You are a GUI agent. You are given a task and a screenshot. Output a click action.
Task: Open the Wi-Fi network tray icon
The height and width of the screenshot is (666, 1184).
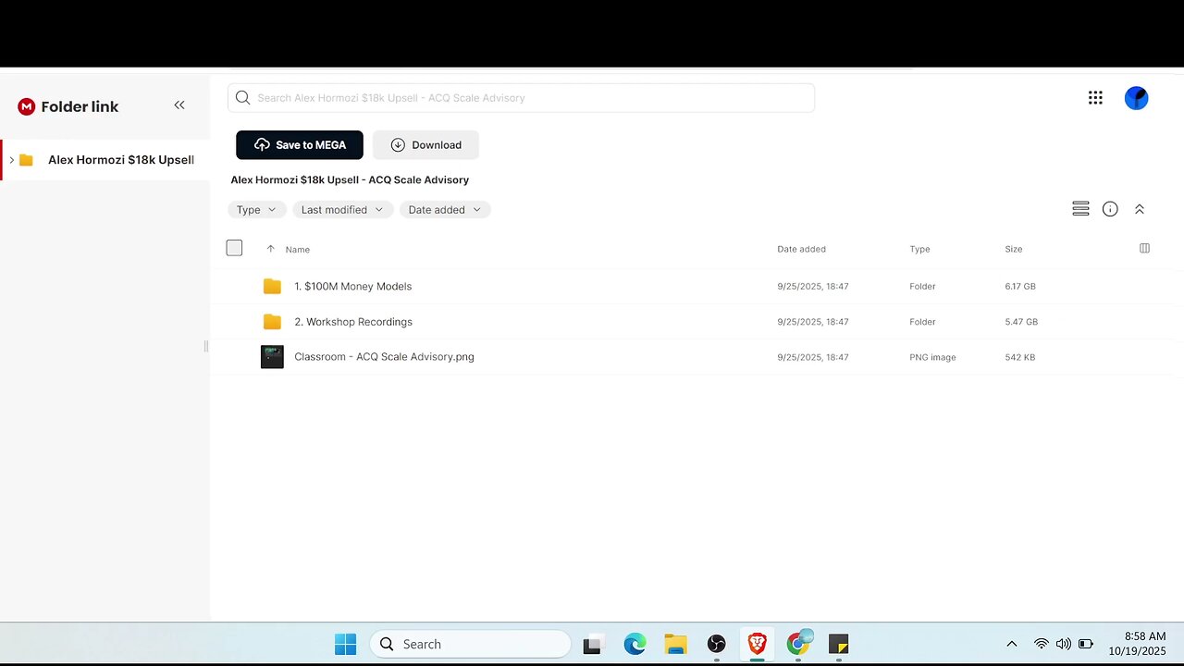tap(1042, 645)
